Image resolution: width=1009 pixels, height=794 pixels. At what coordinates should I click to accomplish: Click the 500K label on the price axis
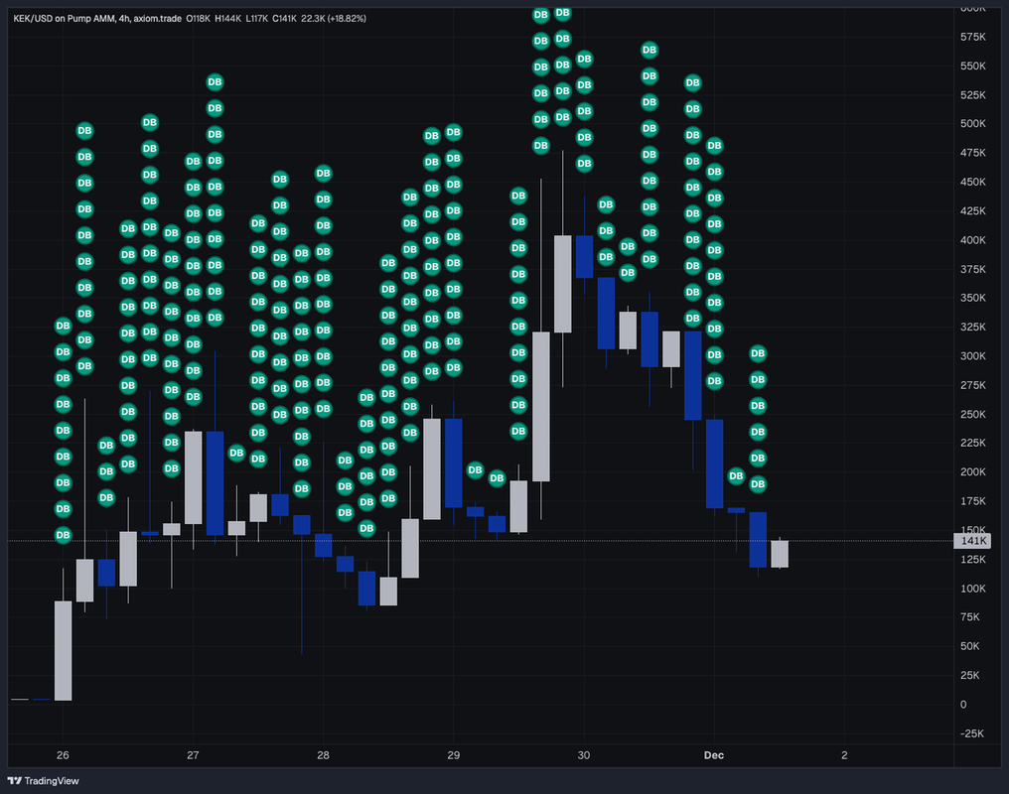coord(971,124)
